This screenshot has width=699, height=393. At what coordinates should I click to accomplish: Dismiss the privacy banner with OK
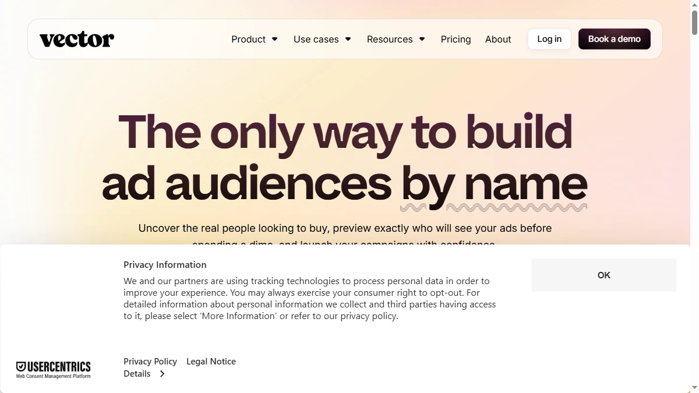tap(603, 275)
